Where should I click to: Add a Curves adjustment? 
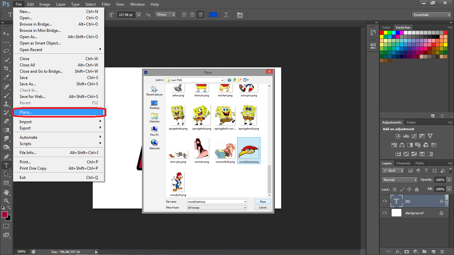pos(414,136)
